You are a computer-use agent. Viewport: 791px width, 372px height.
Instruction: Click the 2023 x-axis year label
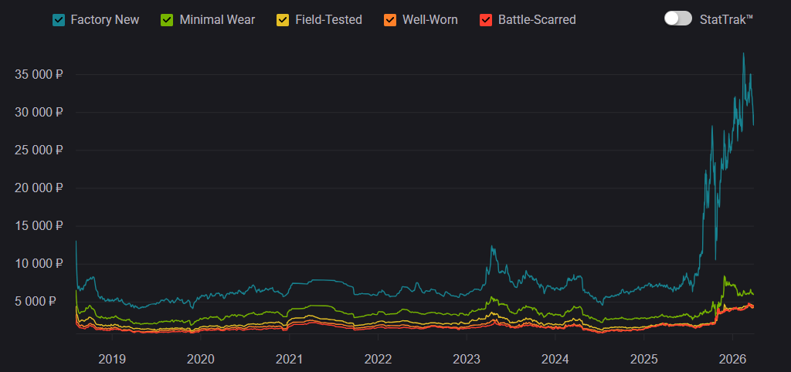click(x=467, y=359)
